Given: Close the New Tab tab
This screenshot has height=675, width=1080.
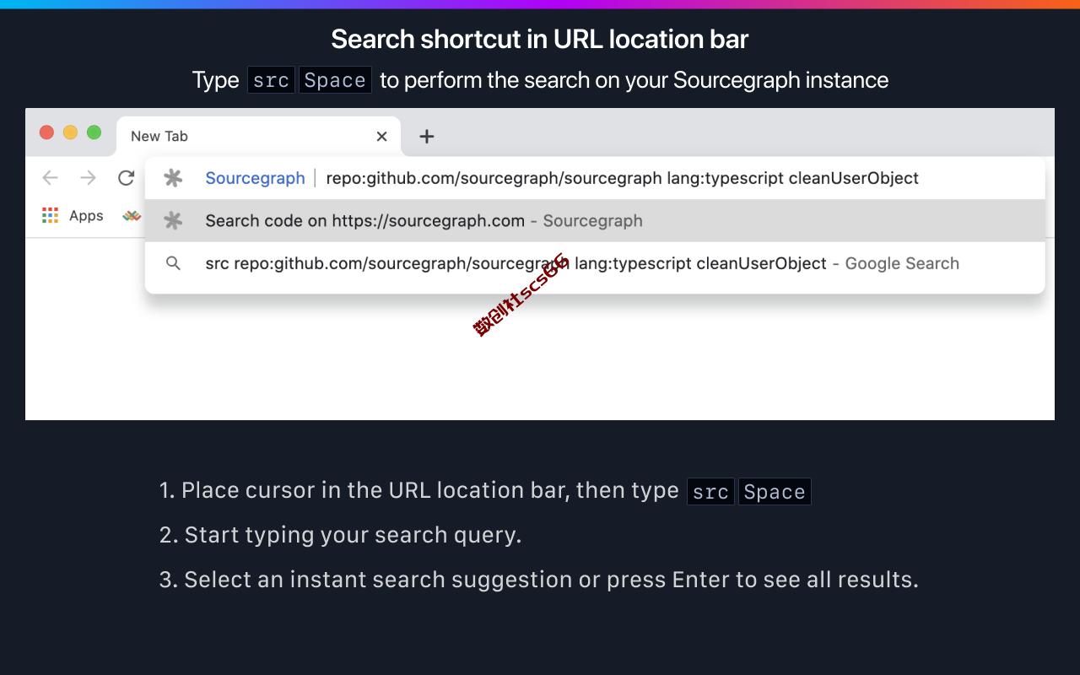Looking at the screenshot, I should [381, 136].
